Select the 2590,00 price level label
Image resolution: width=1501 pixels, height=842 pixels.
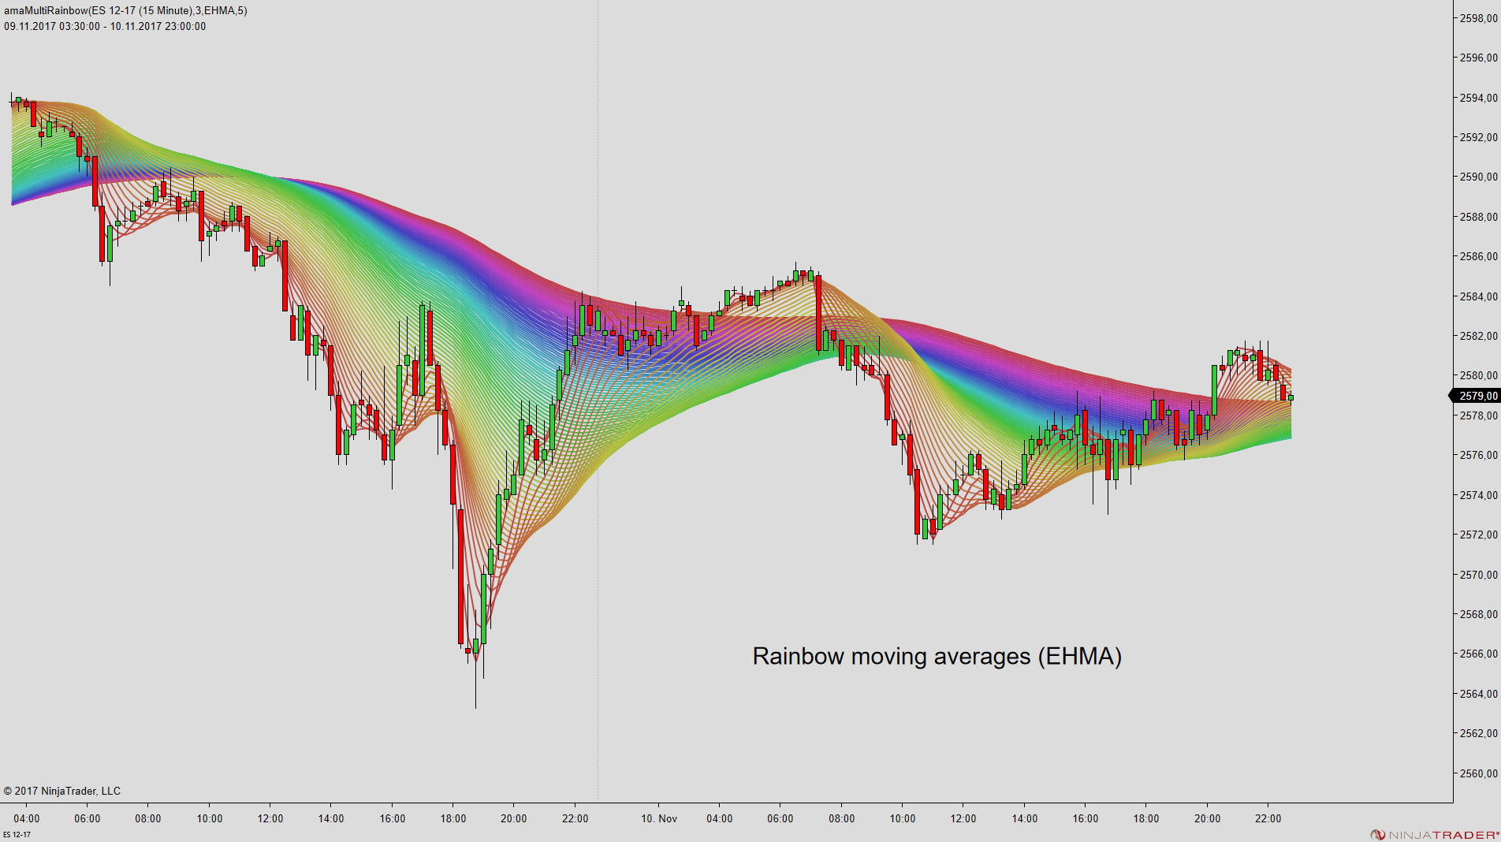(x=1479, y=177)
